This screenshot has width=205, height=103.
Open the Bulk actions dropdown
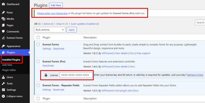tap(50, 30)
